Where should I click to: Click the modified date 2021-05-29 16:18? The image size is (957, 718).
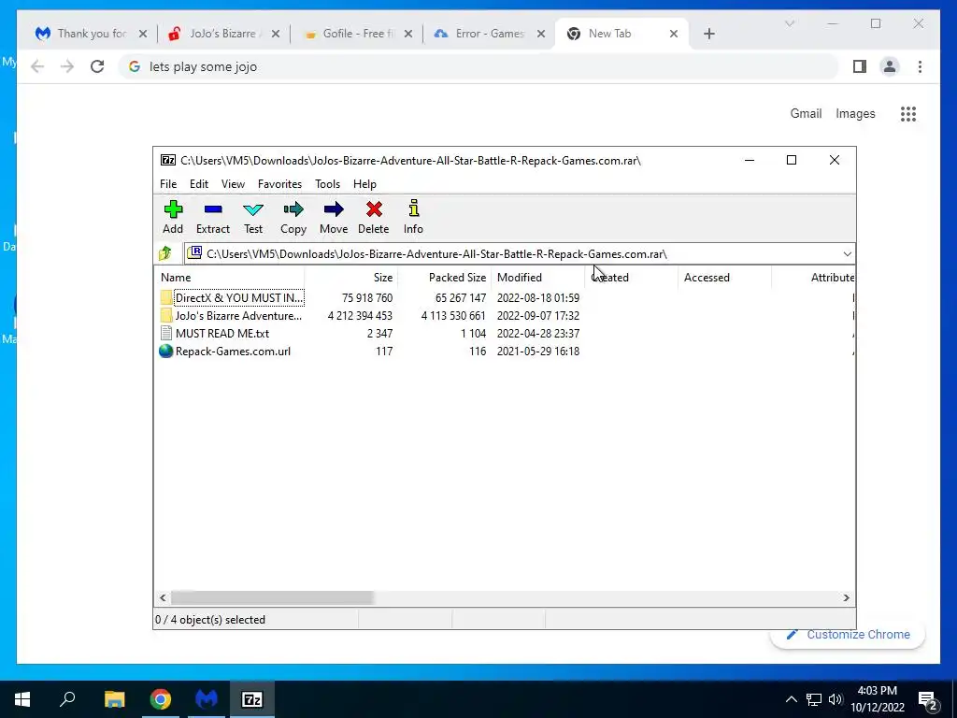537,351
